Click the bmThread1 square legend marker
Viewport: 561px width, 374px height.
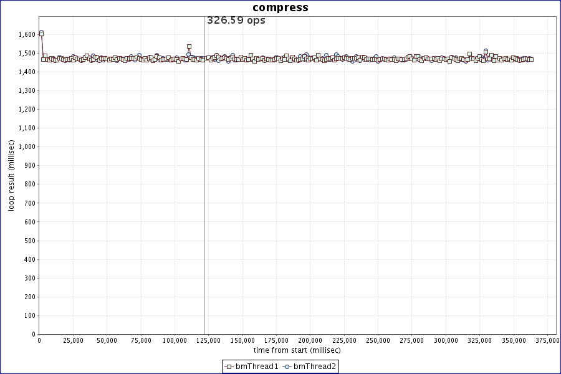click(229, 367)
